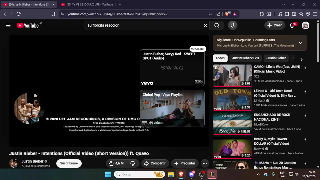The width and height of the screenshot is (320, 180).
Task: Open options for Becky G DOLLAR video
Action: pyautogui.click(x=305, y=139)
